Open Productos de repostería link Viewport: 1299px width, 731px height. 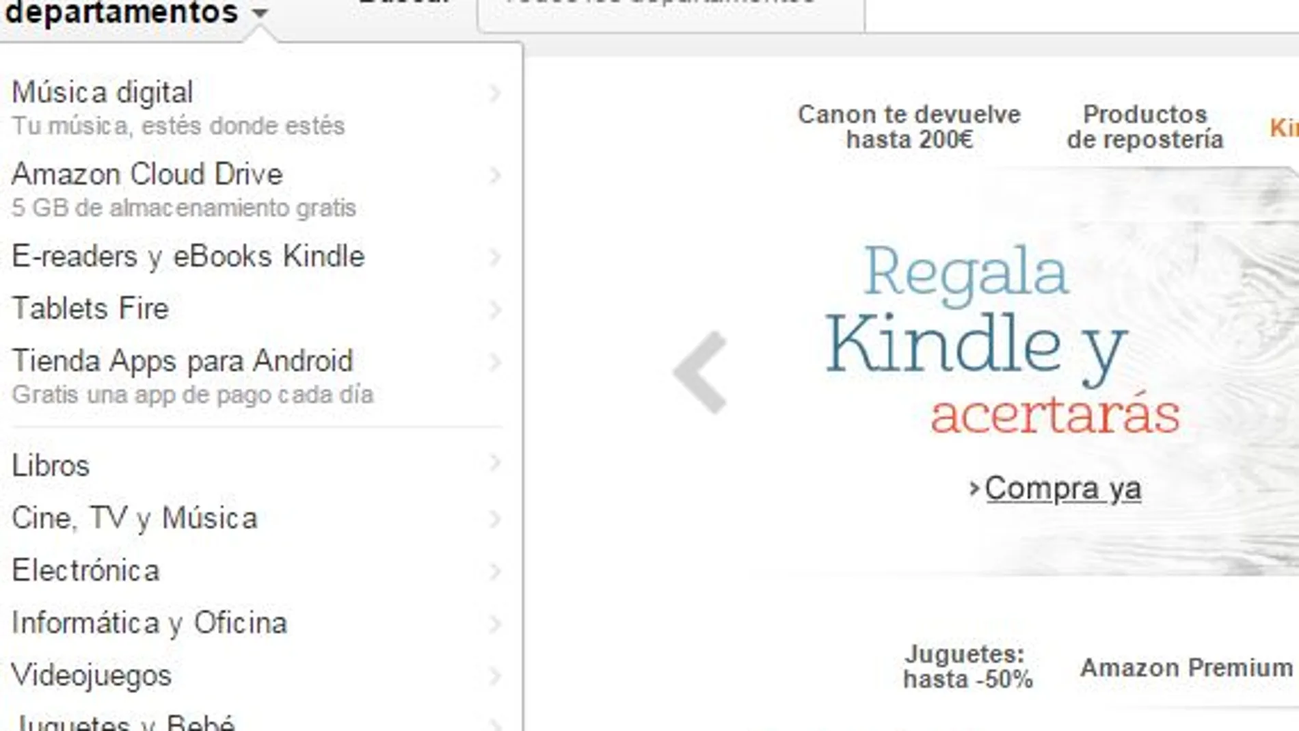[x=1145, y=127]
